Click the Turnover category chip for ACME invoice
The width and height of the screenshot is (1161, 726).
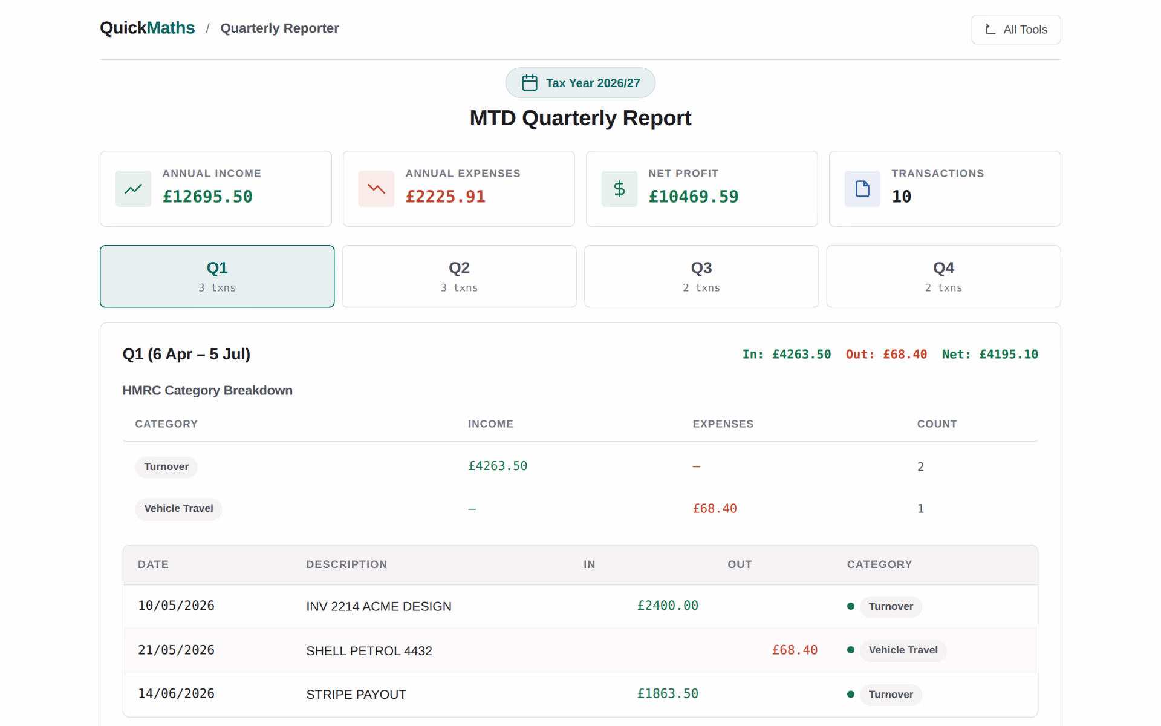pos(891,606)
